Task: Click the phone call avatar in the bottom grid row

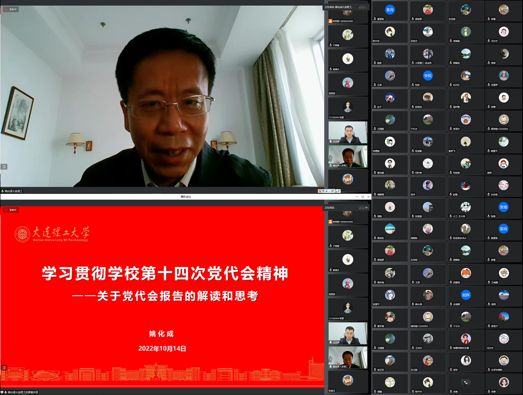Action: pos(465,382)
